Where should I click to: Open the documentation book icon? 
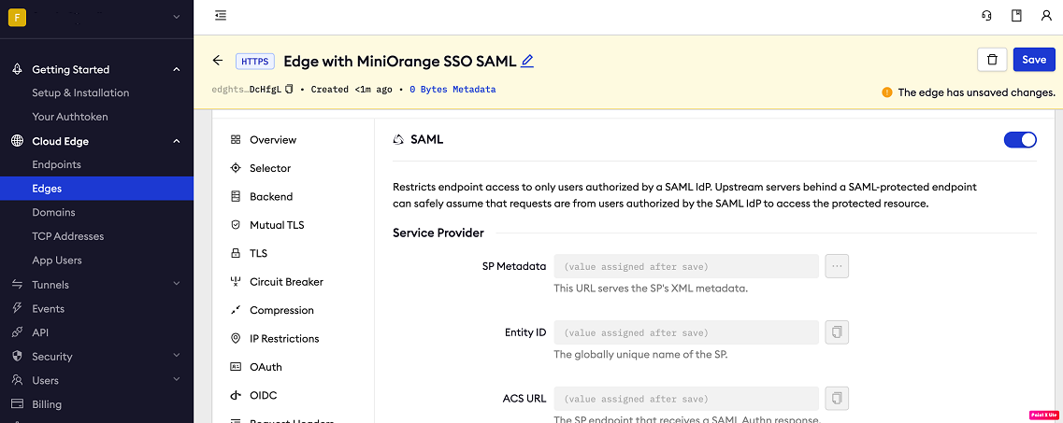coord(1016,16)
